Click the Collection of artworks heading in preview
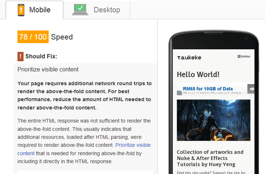Image resolution: width=265 pixels, height=174 pixels. coord(210,158)
